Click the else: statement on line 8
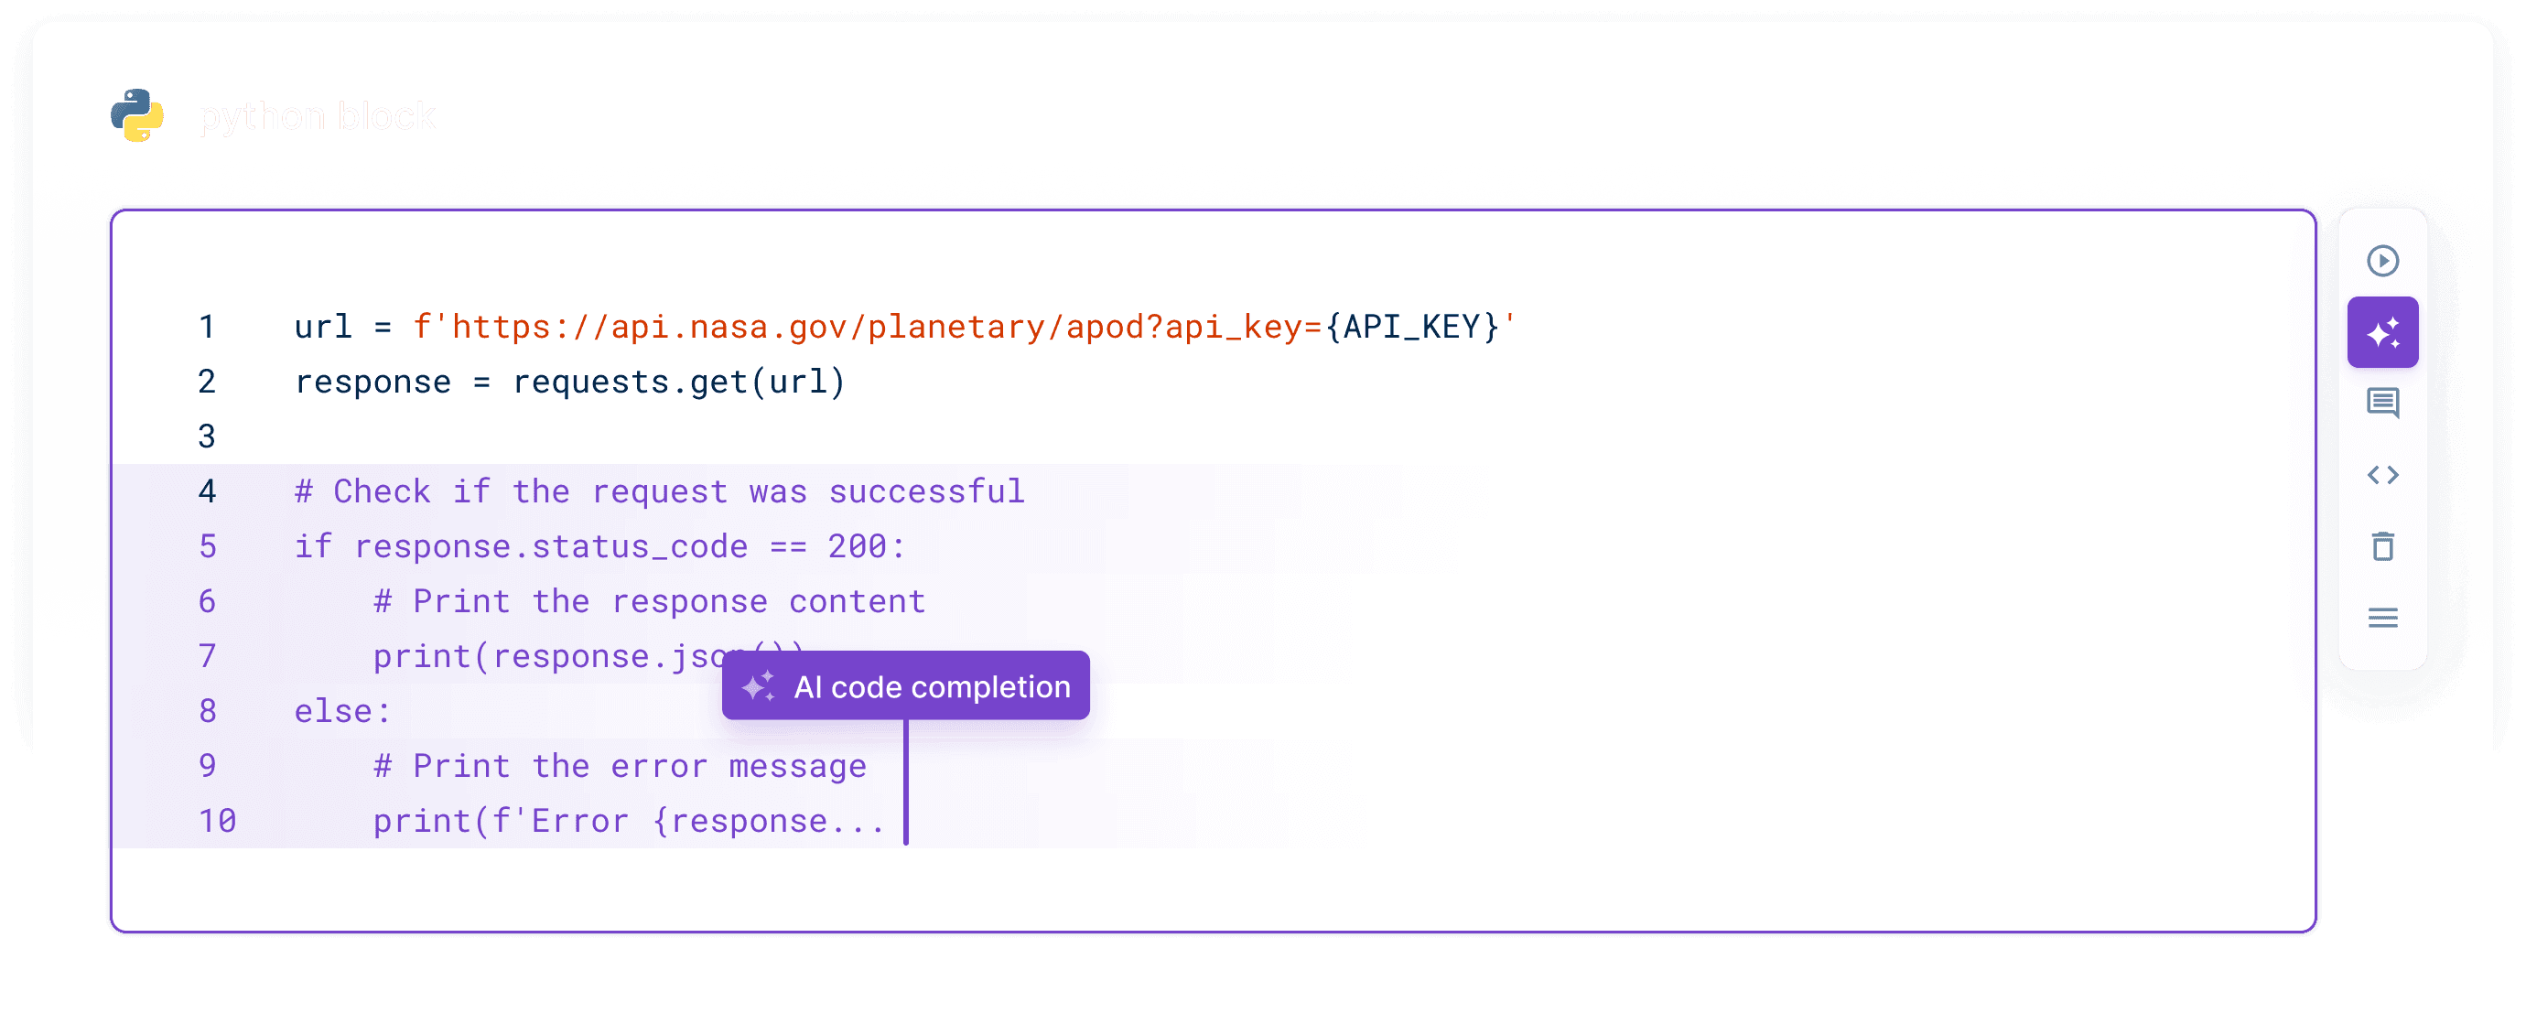Viewport: 2526px width, 1024px height. click(x=343, y=711)
